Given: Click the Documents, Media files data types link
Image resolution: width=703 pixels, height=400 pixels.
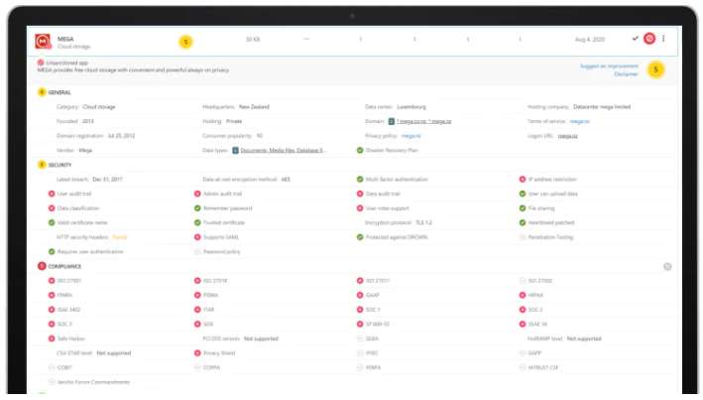Looking at the screenshot, I should click(x=283, y=151).
